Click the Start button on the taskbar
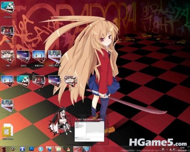This screenshot has height=152, width=190. pos(4,149)
